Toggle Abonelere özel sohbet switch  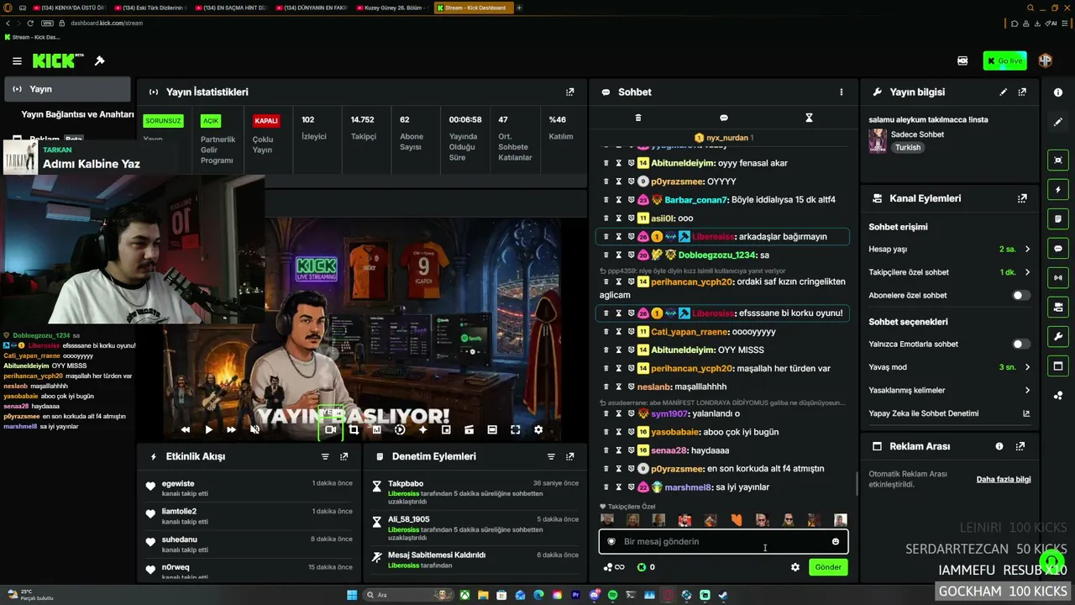pos(1021,295)
